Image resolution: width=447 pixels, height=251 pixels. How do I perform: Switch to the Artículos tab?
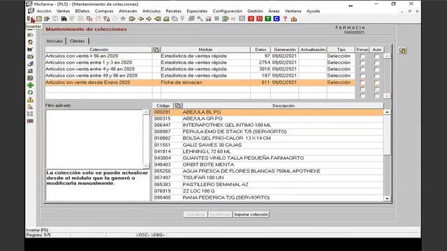point(54,41)
